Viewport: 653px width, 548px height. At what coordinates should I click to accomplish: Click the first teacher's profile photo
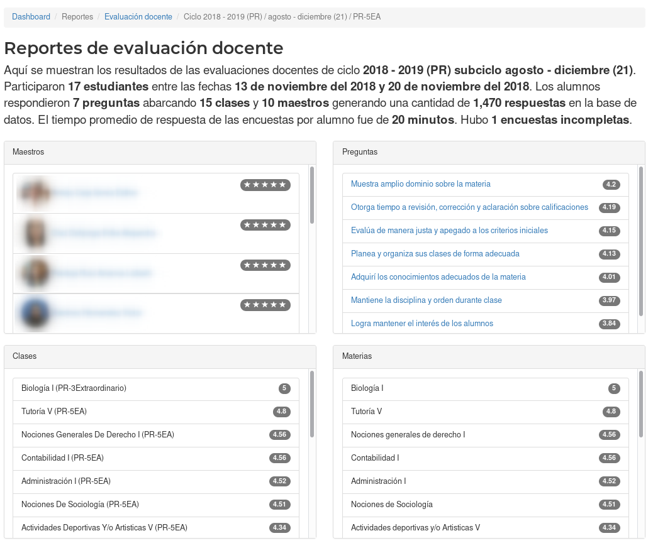pos(35,193)
